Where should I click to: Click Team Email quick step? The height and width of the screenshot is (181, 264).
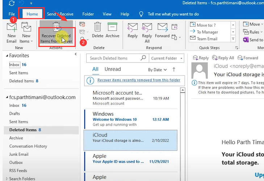tap(207, 39)
